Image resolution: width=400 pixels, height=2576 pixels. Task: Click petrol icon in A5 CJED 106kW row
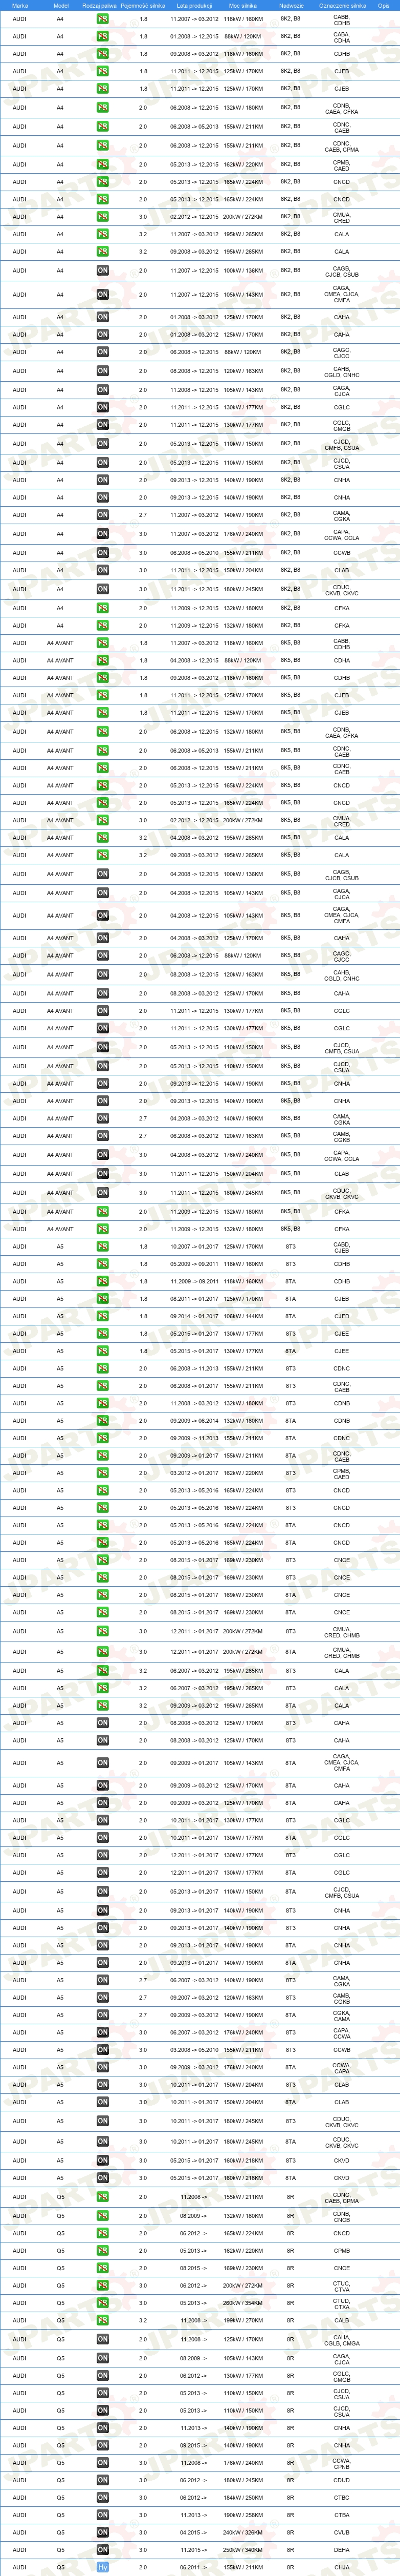103,1316
